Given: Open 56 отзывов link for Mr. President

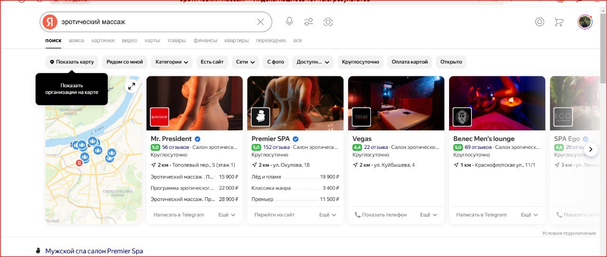Looking at the screenshot, I should pos(175,147).
